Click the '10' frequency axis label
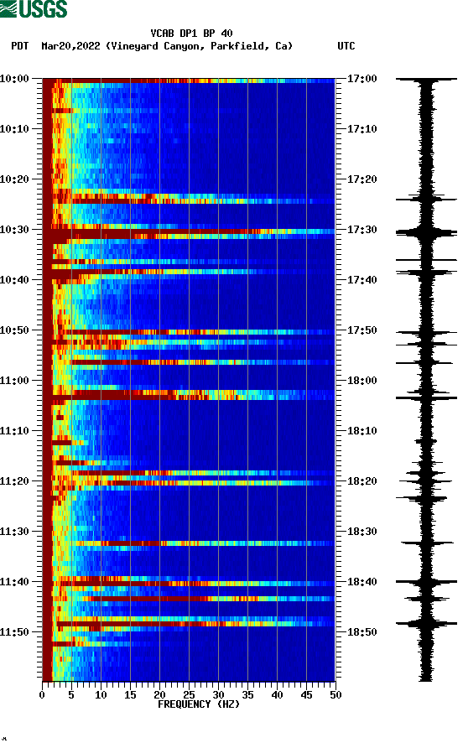The image size is (463, 748). pos(101,695)
